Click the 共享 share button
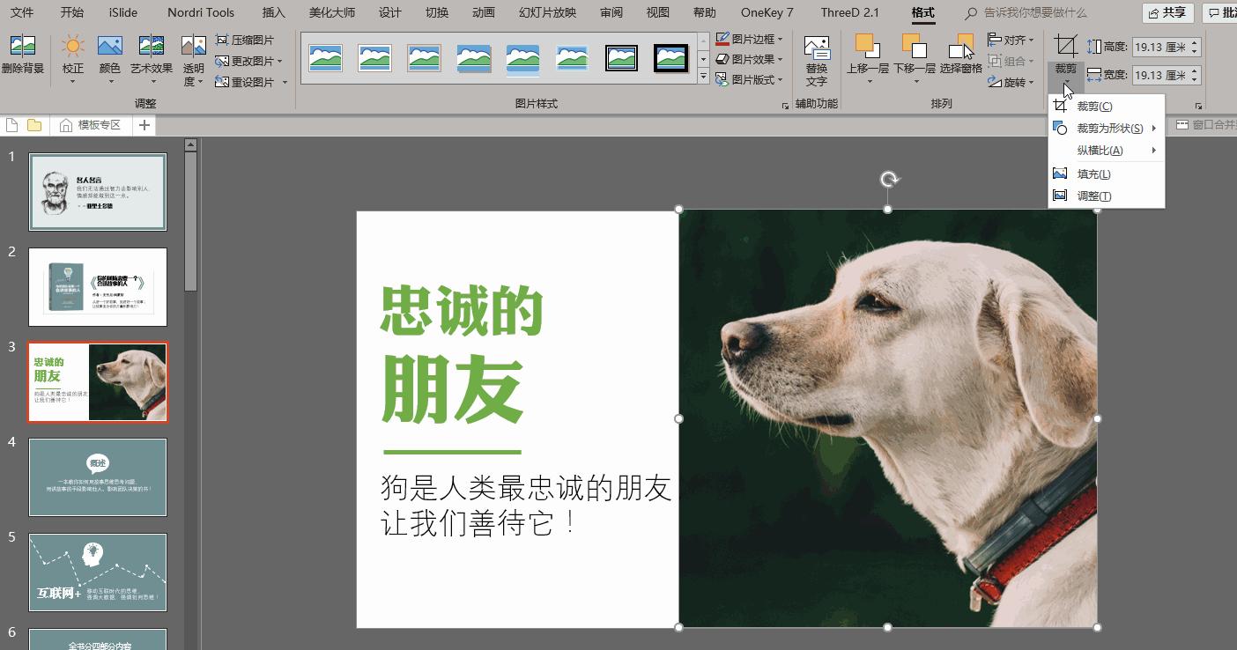1237x650 pixels. pos(1168,12)
